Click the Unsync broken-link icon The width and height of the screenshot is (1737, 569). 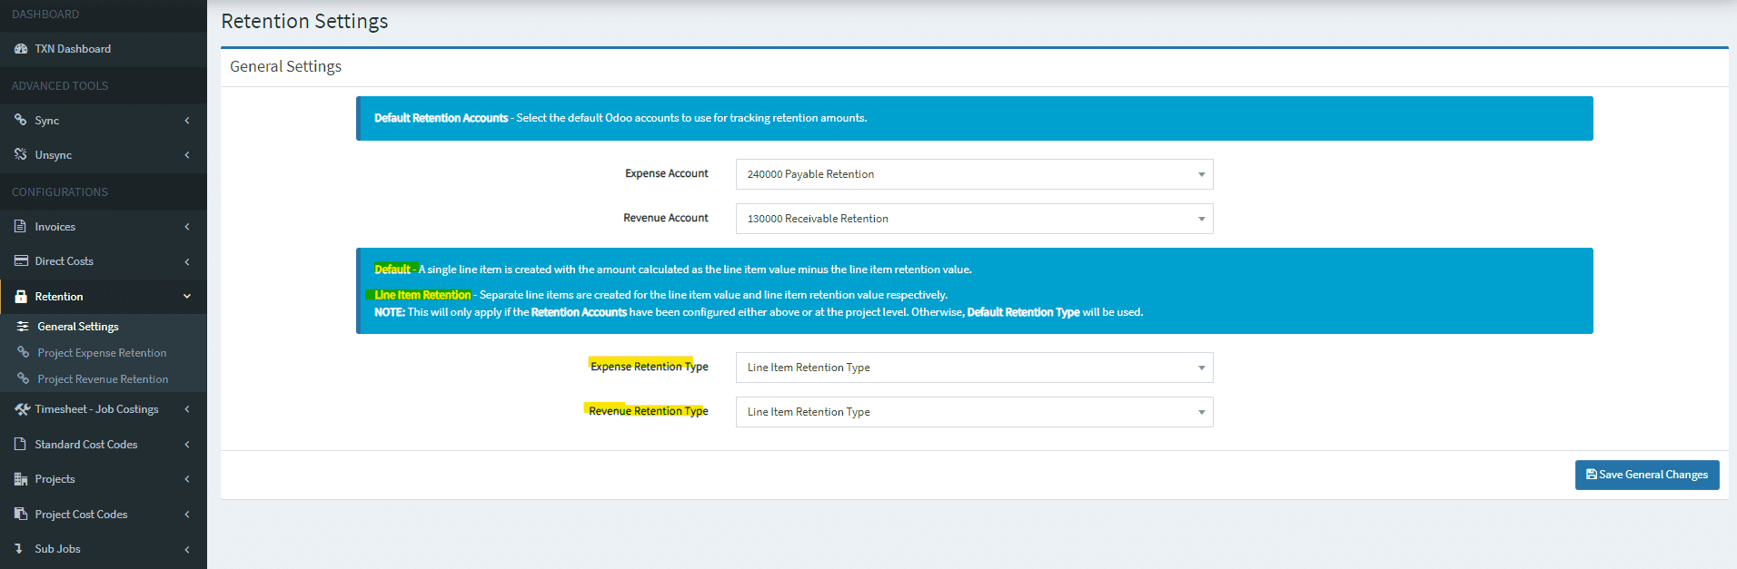[x=20, y=154]
